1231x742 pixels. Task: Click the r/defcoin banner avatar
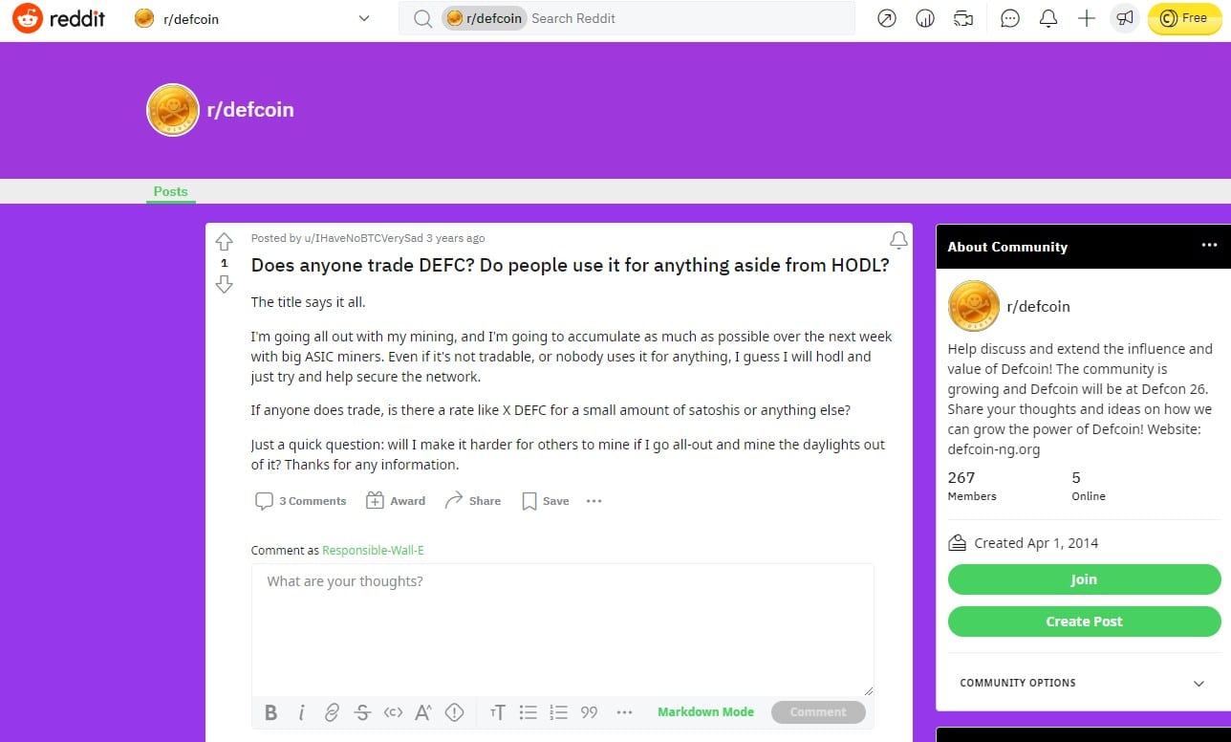click(172, 110)
